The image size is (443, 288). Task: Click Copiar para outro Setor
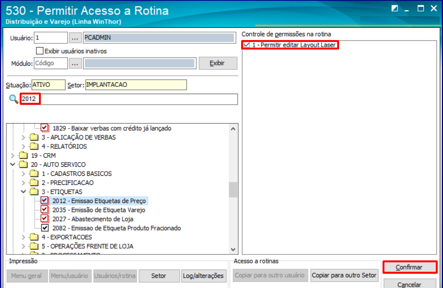pyautogui.click(x=344, y=275)
